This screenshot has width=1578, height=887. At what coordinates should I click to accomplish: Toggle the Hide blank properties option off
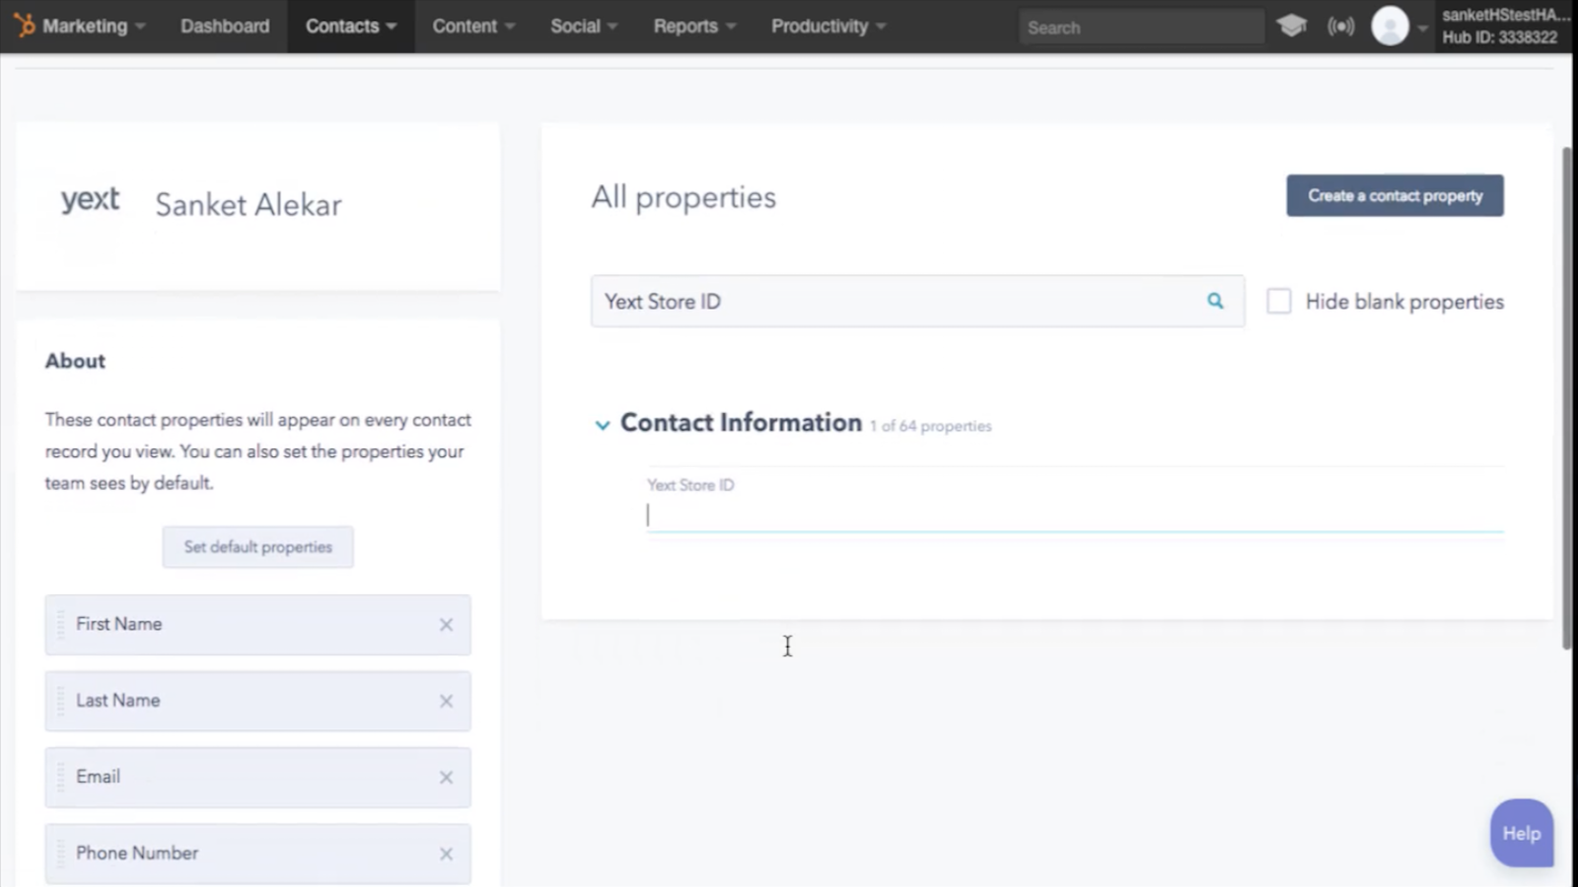click(1279, 302)
